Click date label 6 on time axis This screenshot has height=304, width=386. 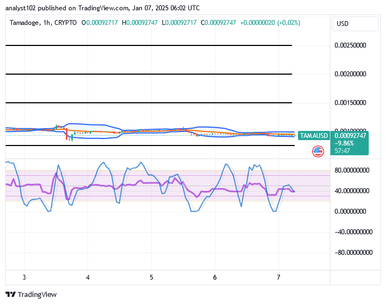[215, 277]
